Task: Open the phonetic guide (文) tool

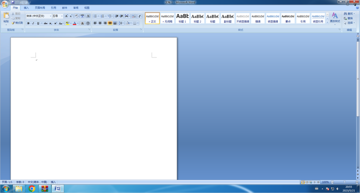Action: (x=82, y=16)
